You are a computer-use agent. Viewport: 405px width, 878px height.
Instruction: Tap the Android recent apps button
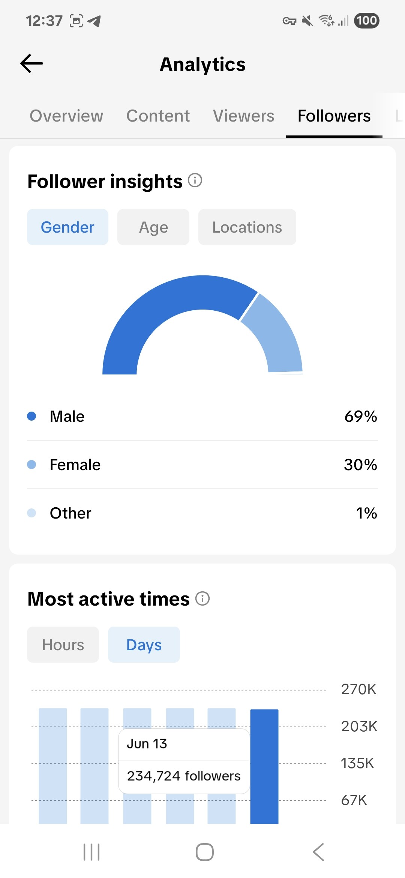[x=91, y=852]
